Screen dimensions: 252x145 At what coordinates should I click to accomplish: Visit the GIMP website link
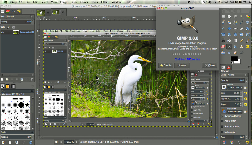coord(187,59)
